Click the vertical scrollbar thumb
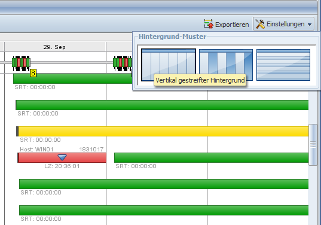Screen dimensions: 321x225 click(313, 144)
